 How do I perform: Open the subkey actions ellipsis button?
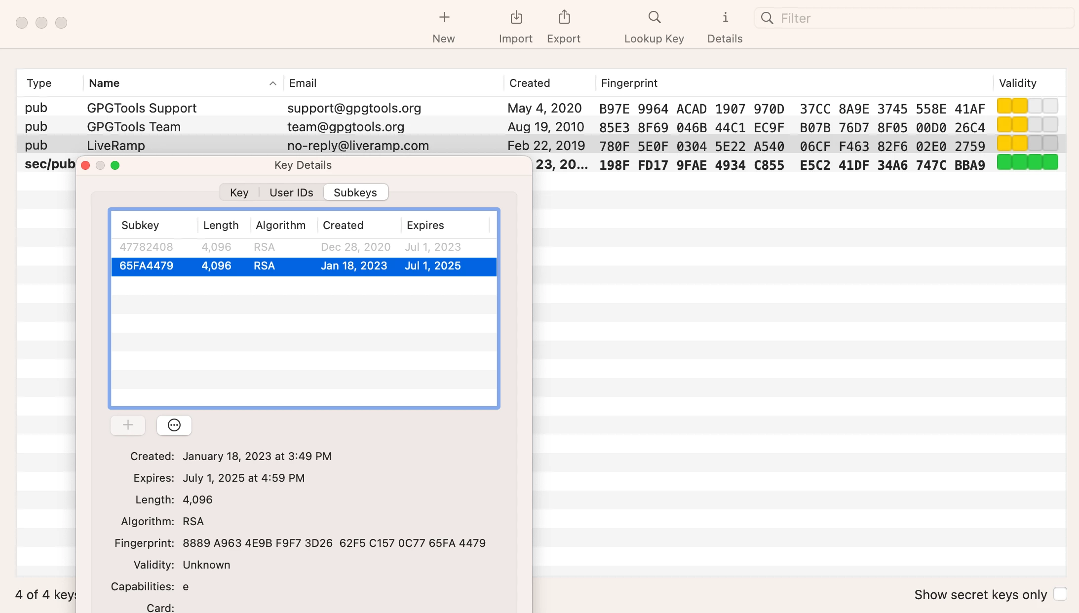[x=174, y=425]
